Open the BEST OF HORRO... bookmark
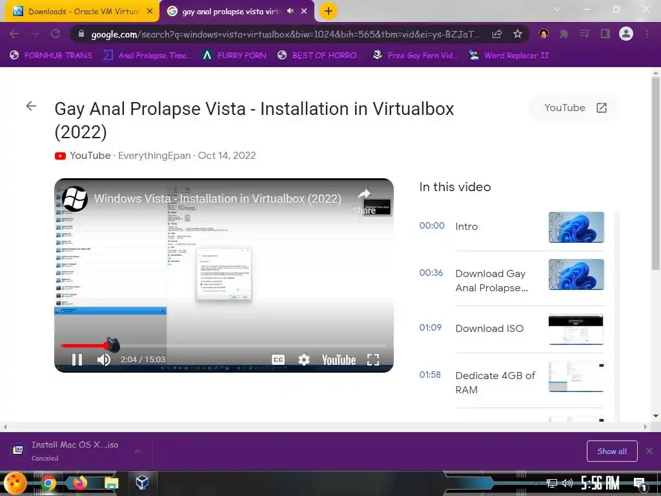Viewport: 661px width, 496px height. coord(320,56)
